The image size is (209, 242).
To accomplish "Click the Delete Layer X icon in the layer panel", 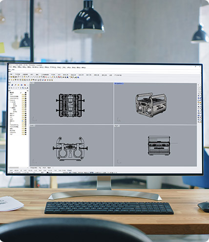I will 14,88.
